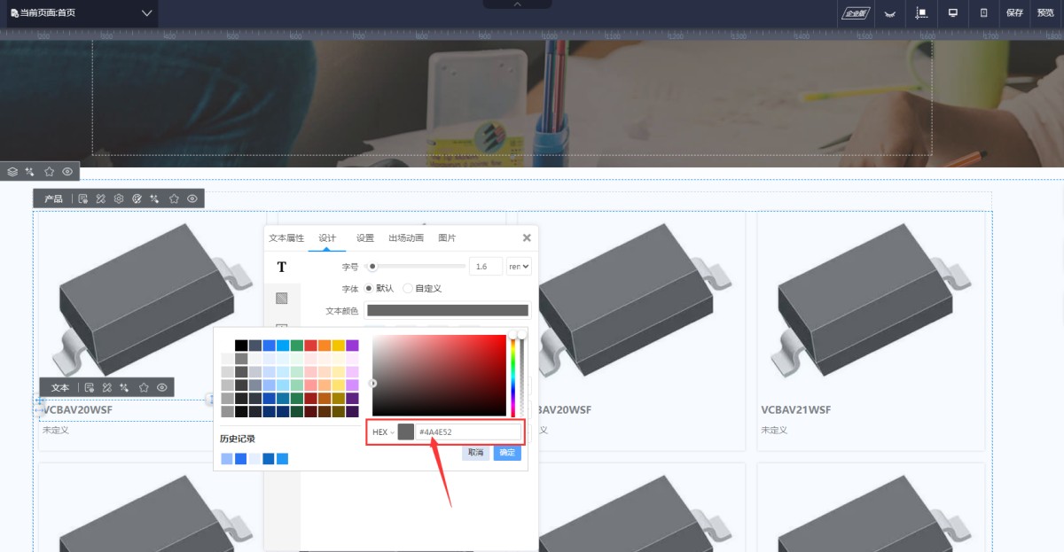Open gear settings in 产品 toolbar
This screenshot has height=552, width=1064.
(119, 198)
